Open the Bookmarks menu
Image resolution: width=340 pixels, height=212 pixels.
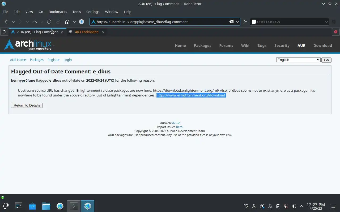coord(58,12)
